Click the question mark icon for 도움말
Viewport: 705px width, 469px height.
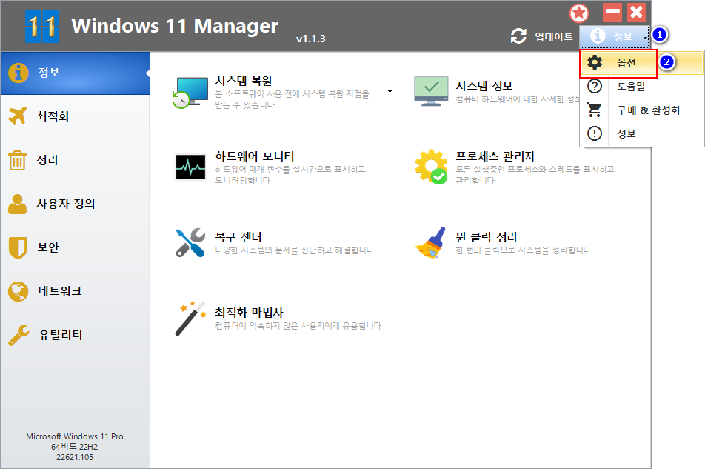595,86
